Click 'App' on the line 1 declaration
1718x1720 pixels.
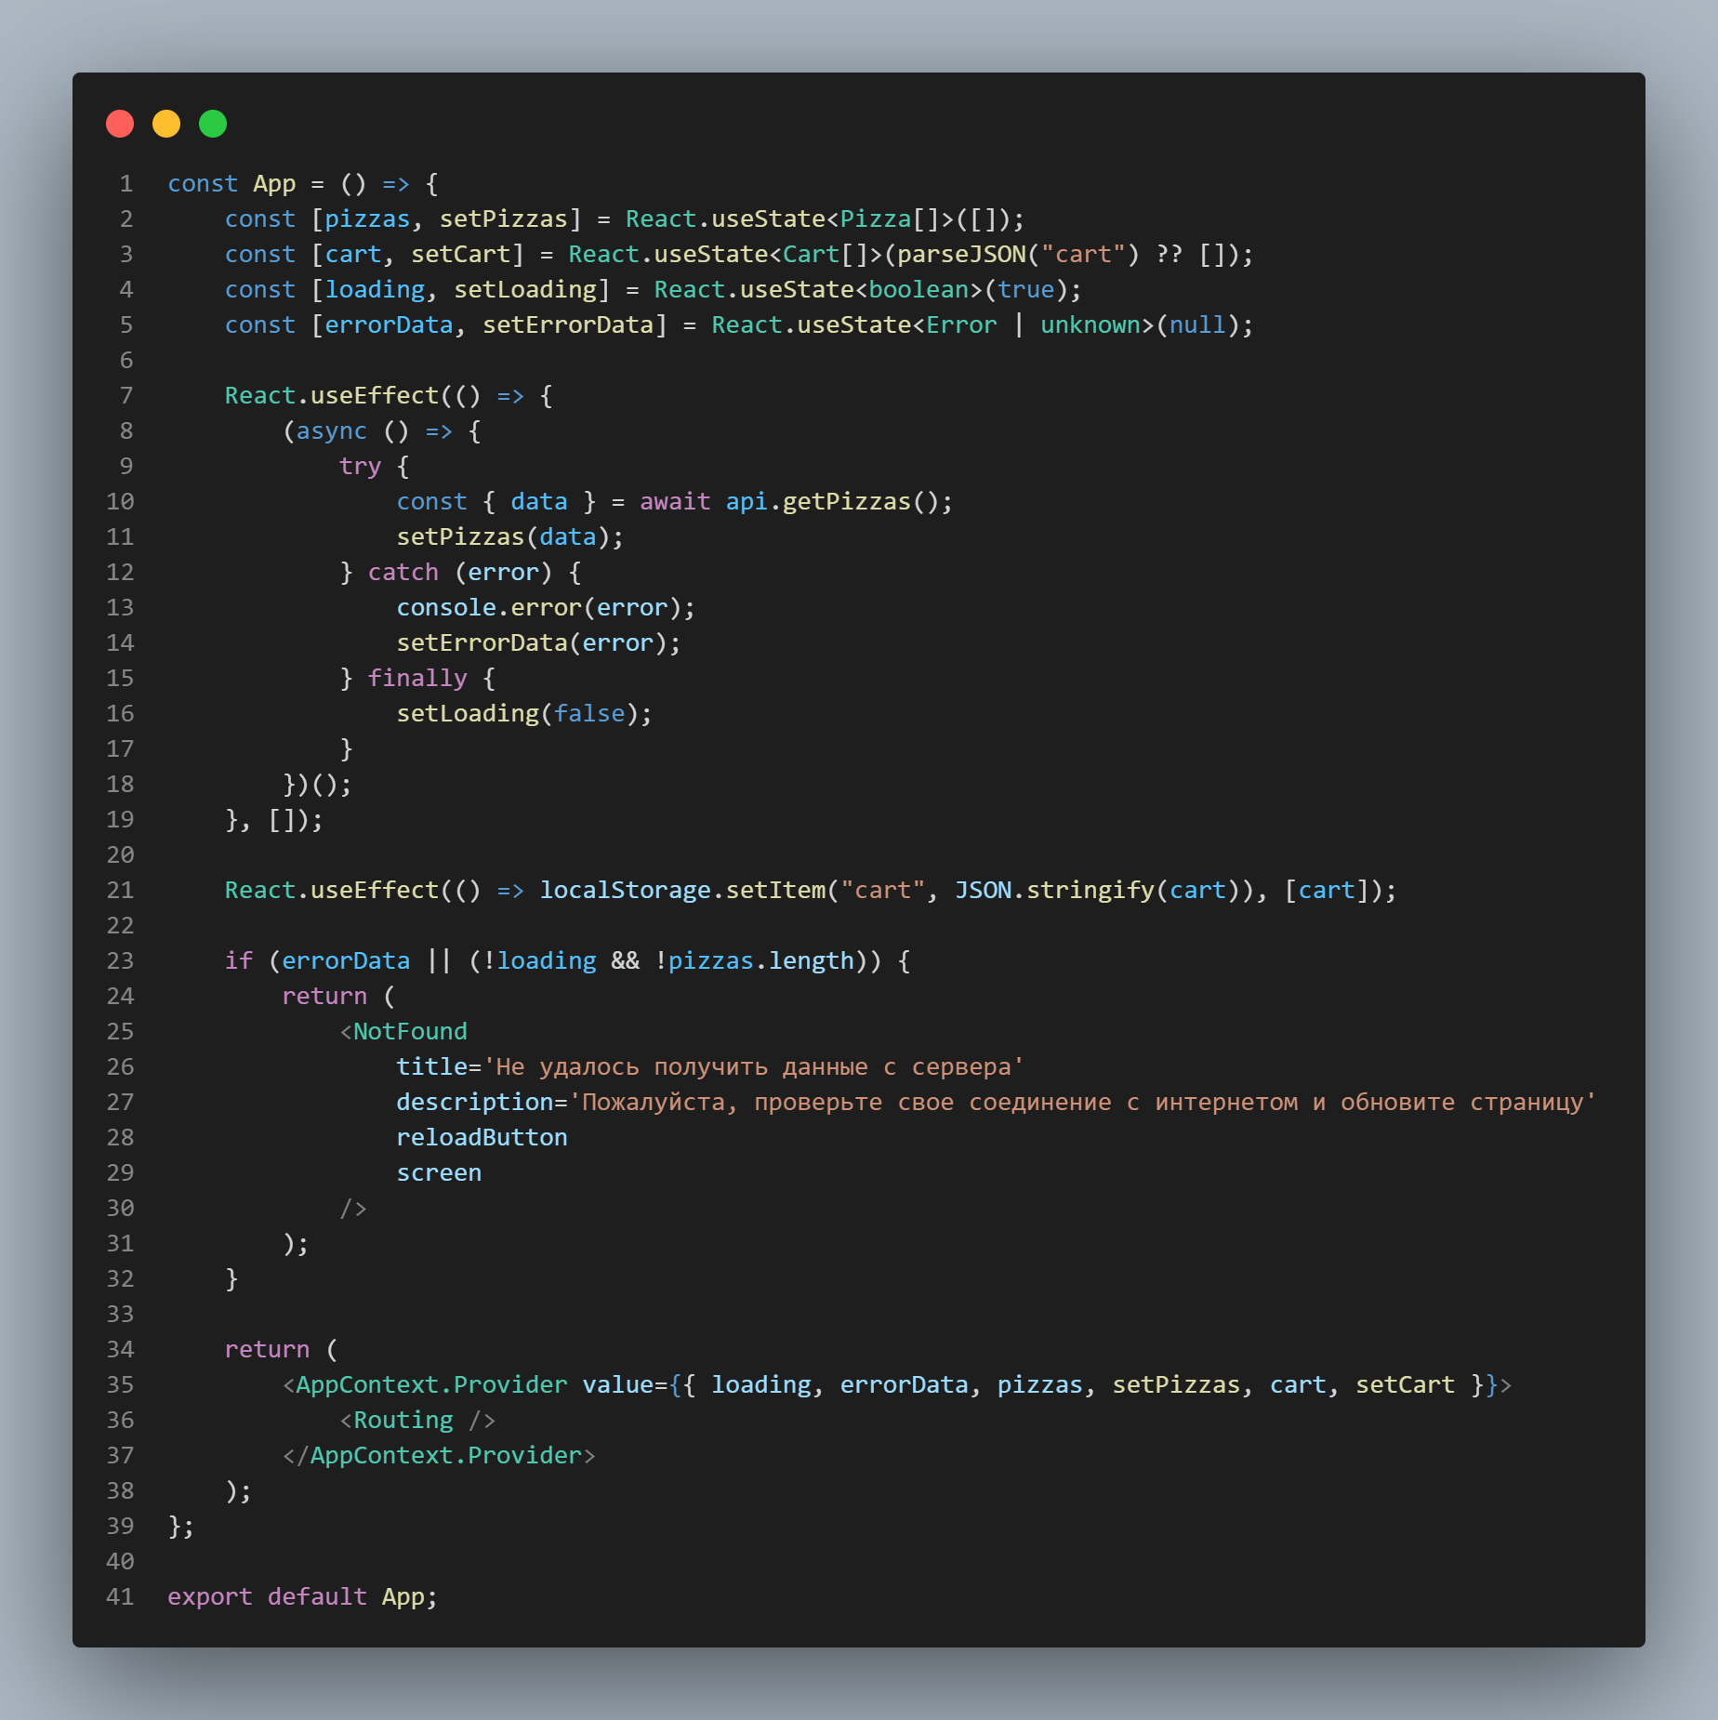click(274, 184)
